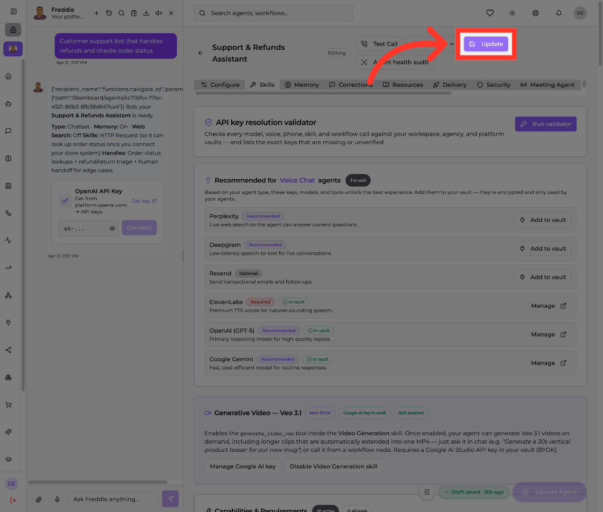603x512 pixels.
Task: Expand the dropdown chevron beside Test Call
Action: pyautogui.click(x=452, y=44)
